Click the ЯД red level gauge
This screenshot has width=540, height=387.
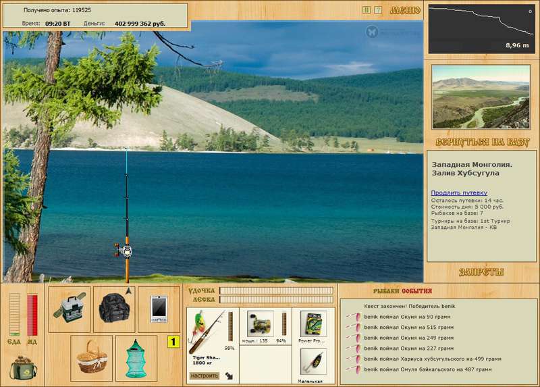click(x=32, y=314)
